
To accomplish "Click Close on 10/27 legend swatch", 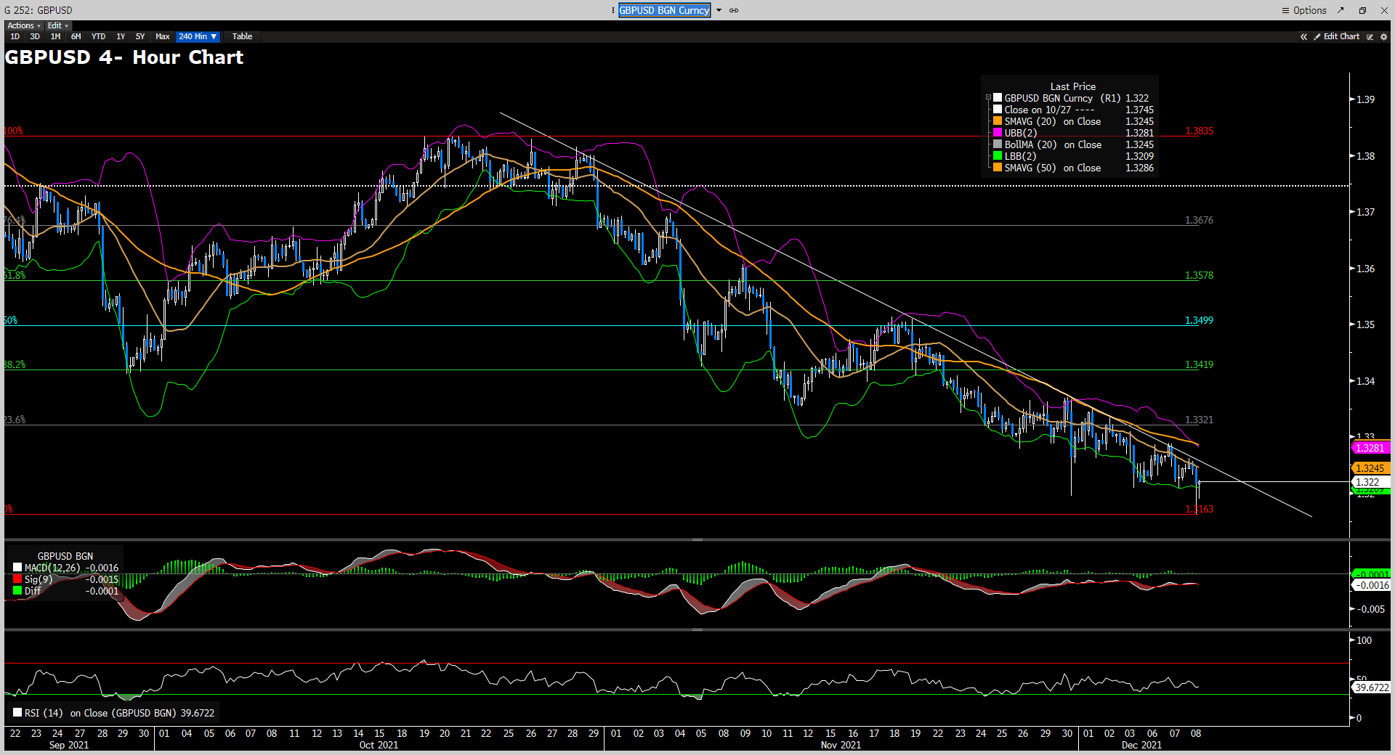I will (998, 109).
